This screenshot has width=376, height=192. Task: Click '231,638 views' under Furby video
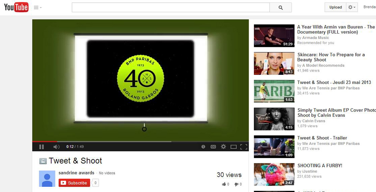click(x=309, y=176)
